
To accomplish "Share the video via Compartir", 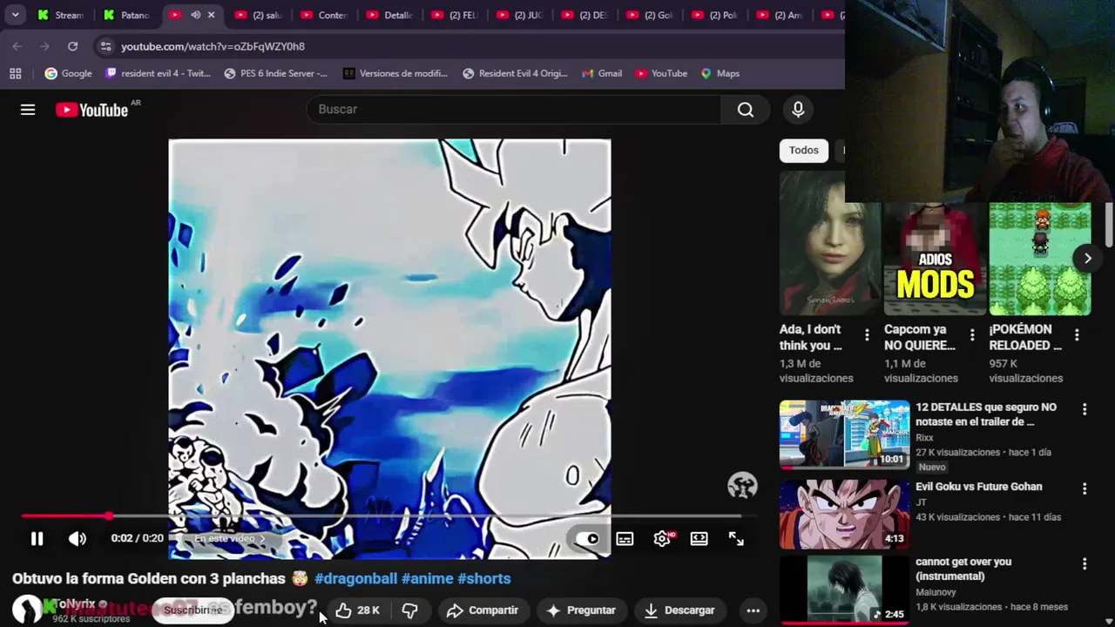I will pyautogui.click(x=482, y=610).
